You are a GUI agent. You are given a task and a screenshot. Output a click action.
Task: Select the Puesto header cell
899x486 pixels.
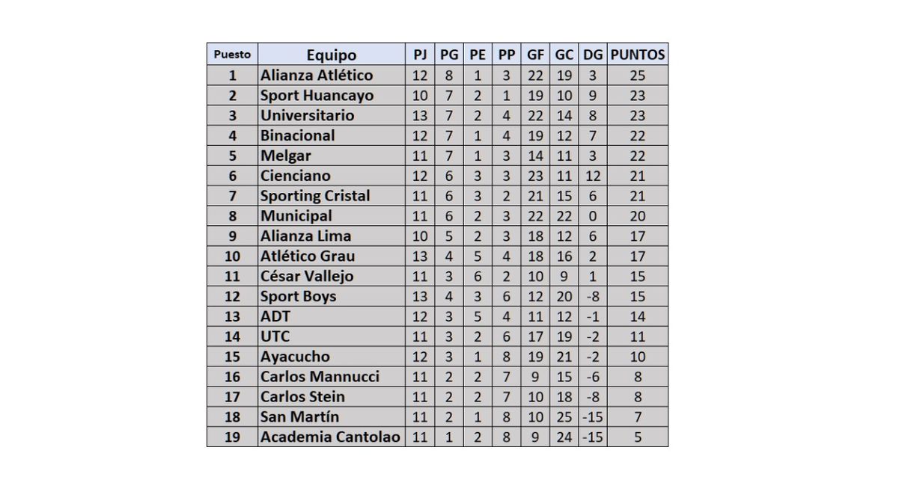[x=232, y=55]
